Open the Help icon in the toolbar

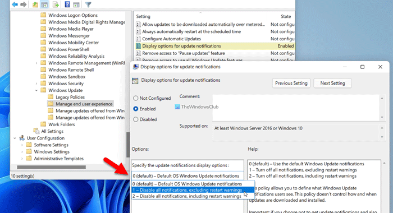pos(67,4)
